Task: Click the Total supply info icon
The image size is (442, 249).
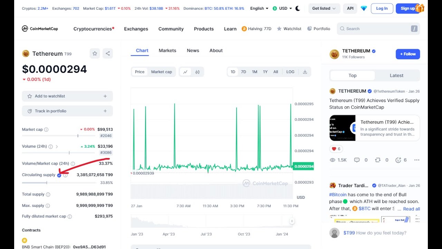Action: pos(48,194)
